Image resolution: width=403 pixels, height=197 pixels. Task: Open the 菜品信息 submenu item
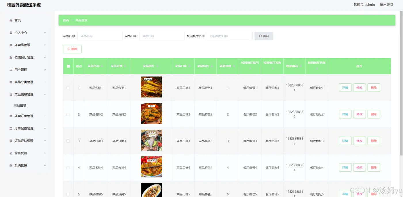tap(20, 106)
